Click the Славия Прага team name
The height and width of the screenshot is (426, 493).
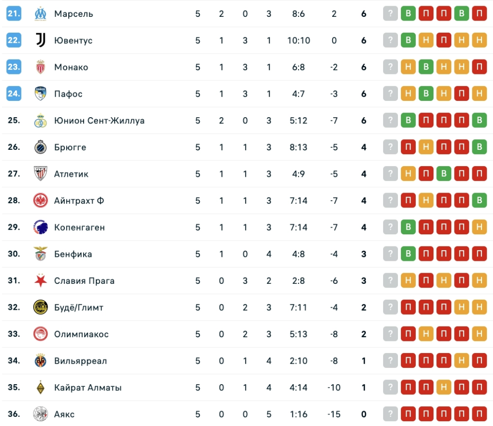pyautogui.click(x=84, y=281)
